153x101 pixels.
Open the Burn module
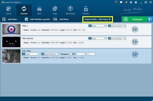pos(40,10)
